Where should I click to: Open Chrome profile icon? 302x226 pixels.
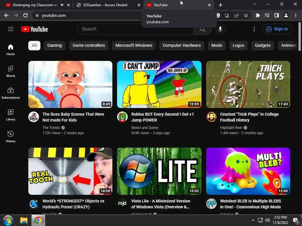pyautogui.click(x=286, y=15)
